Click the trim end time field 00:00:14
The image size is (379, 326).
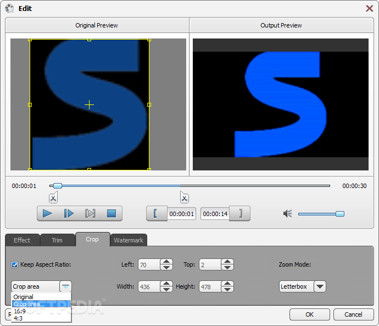point(215,214)
